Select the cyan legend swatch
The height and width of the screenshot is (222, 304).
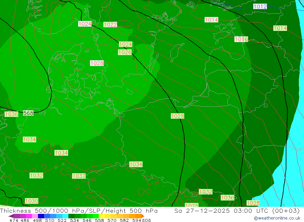click(x=65, y=216)
